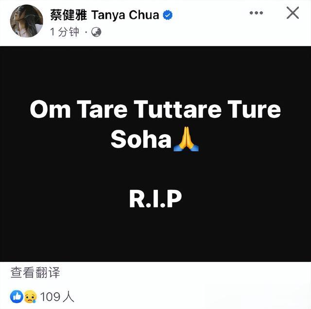Click the crying-face sad reaction icon
The image size is (311, 309).
(x=30, y=296)
